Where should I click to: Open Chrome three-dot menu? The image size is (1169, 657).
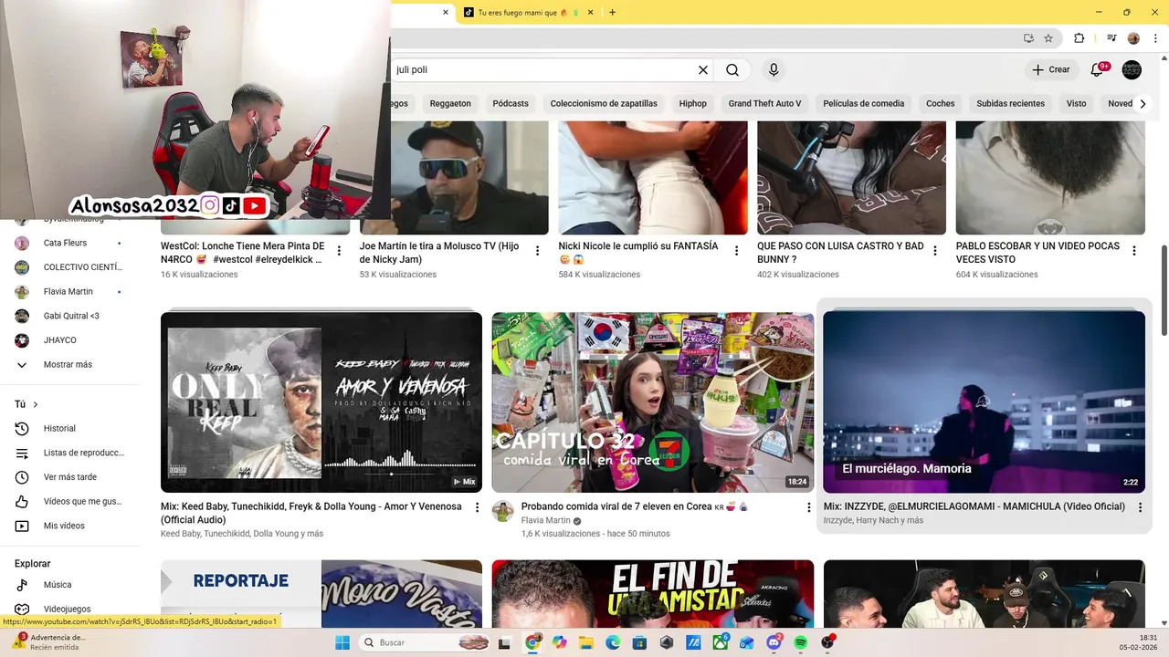[x=1153, y=38]
